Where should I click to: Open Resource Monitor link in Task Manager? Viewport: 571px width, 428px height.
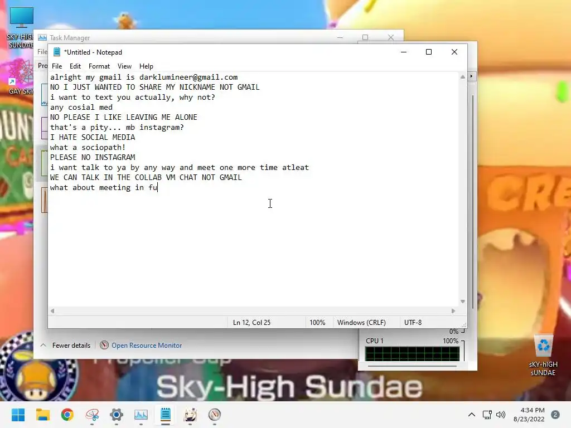coord(147,346)
